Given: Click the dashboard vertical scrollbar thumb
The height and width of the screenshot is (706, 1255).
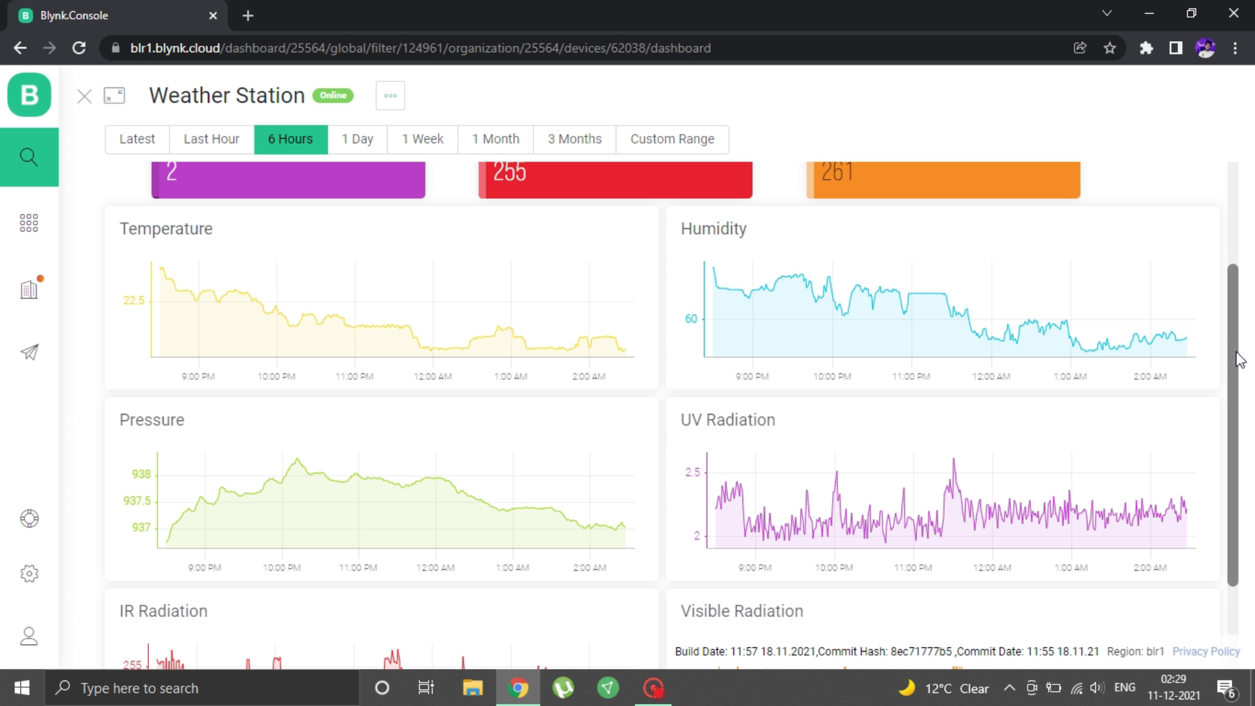Looking at the screenshot, I should pyautogui.click(x=1233, y=425).
